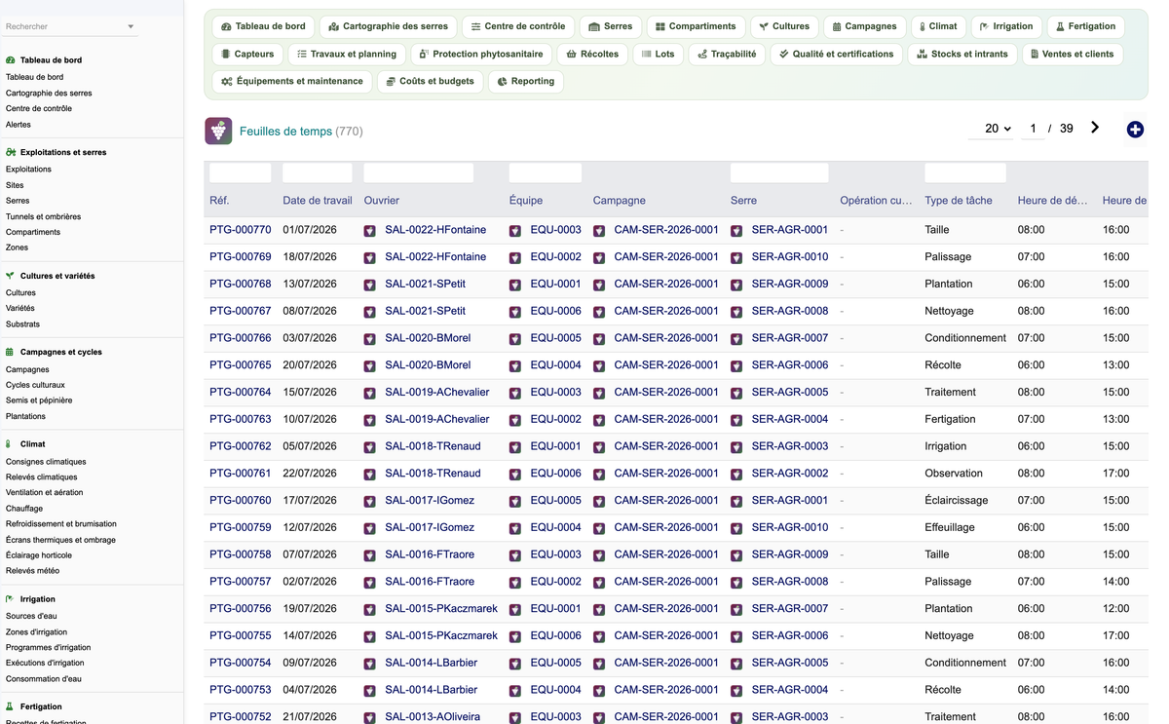
Task: Click the page number field showing 1
Action: [x=1033, y=129]
